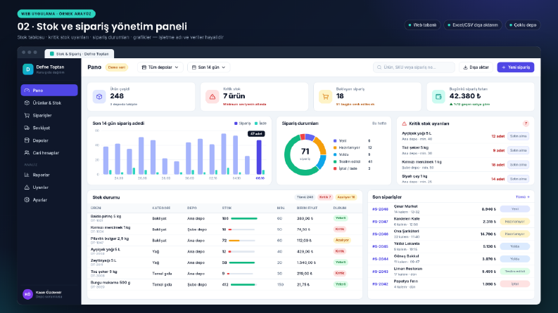Click the Bekleyen sipariş cart icon

pos(326,97)
